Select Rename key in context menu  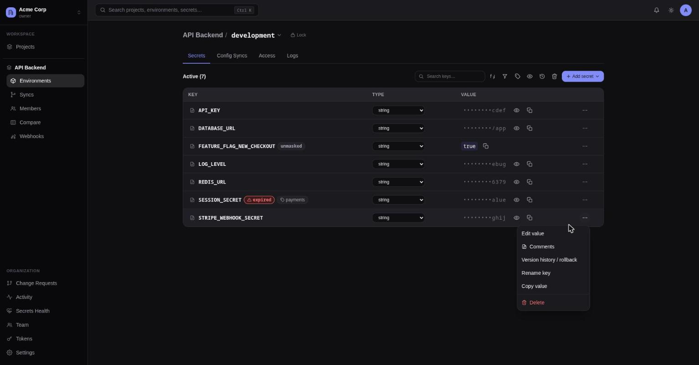point(553,273)
